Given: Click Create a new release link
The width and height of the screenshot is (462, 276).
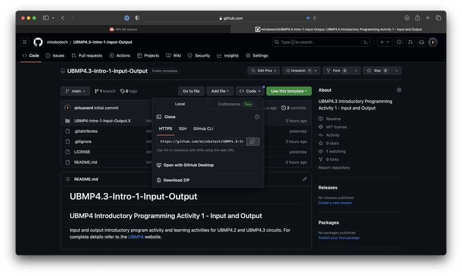Looking at the screenshot, I should (334, 203).
